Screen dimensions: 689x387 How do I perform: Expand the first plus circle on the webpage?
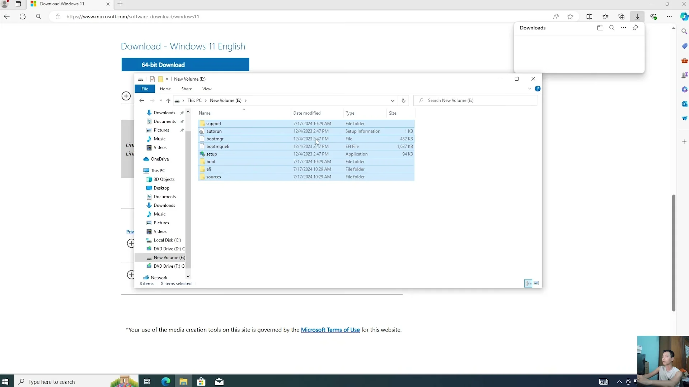(x=126, y=96)
